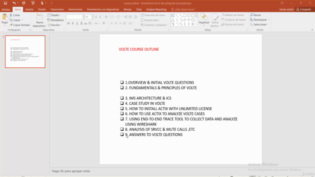Open the font size dropdown
The image size is (315, 177).
[93, 17]
